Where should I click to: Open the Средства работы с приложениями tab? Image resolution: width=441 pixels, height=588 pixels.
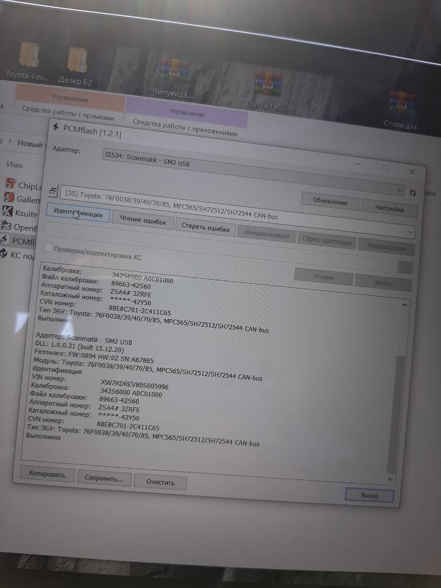click(185, 128)
